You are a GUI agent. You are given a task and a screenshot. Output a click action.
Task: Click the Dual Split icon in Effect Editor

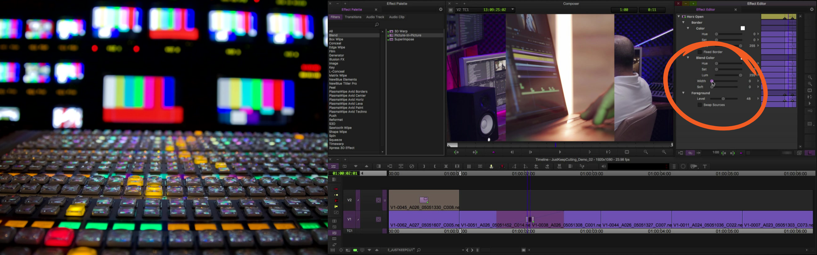(810, 91)
